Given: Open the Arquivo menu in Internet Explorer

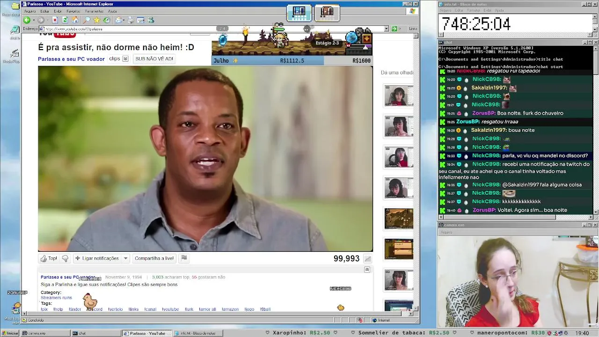Looking at the screenshot, I should pyautogui.click(x=30, y=11).
